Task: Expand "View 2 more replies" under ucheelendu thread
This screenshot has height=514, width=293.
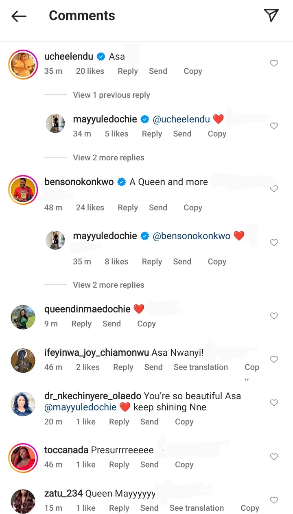Action: (x=109, y=157)
